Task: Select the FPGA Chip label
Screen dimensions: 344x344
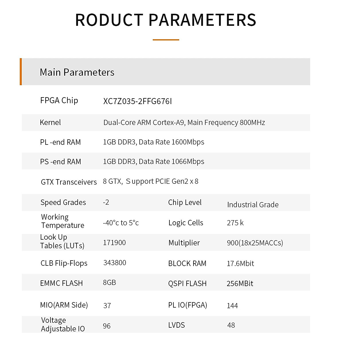Action: [x=59, y=101]
